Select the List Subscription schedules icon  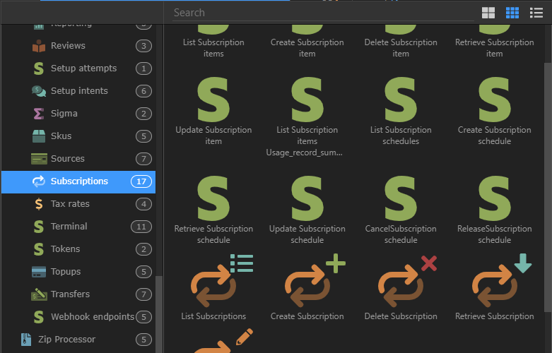tap(401, 100)
